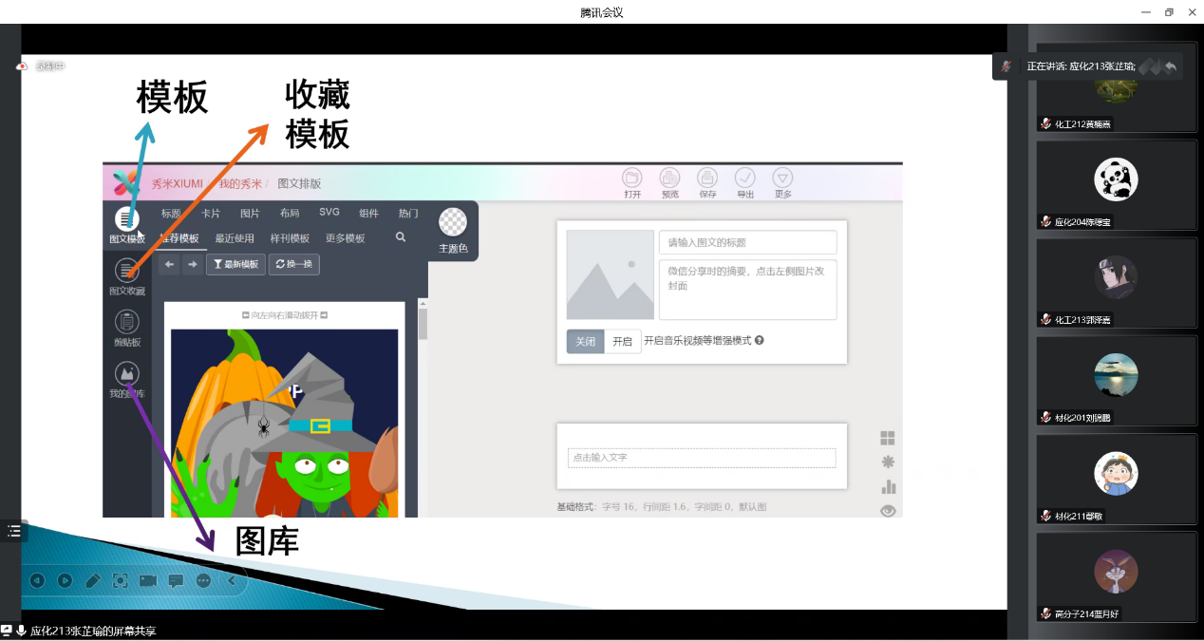Click the 导出 export icon
This screenshot has height=641, width=1204.
(x=745, y=179)
